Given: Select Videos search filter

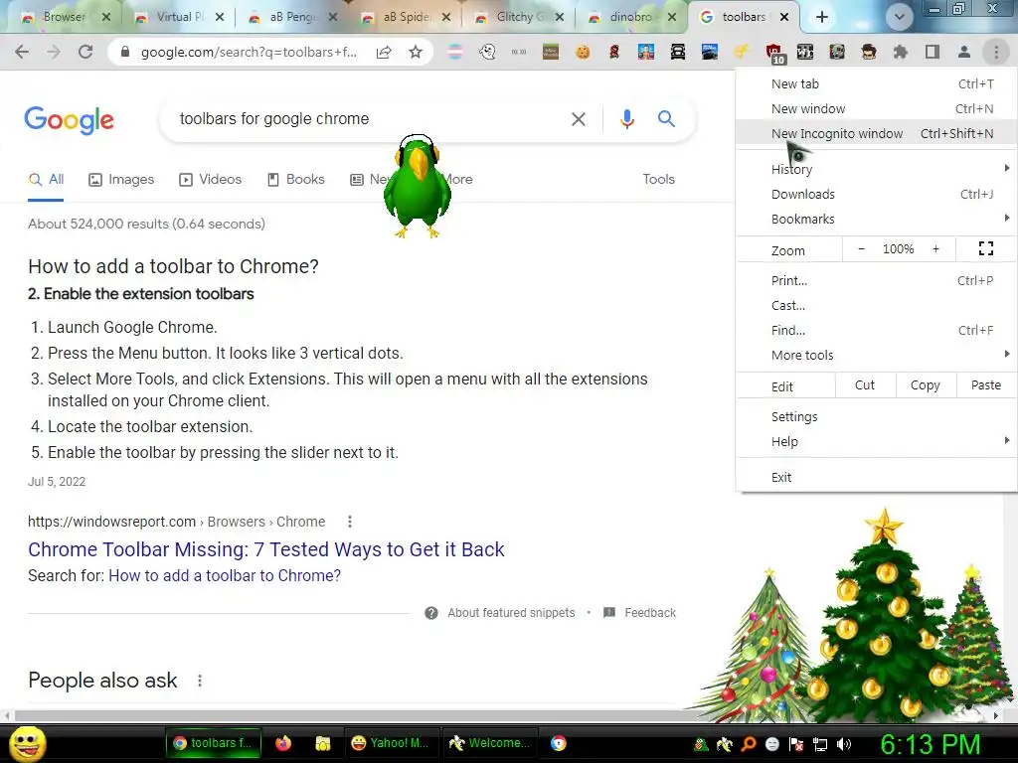Looking at the screenshot, I should tap(211, 179).
